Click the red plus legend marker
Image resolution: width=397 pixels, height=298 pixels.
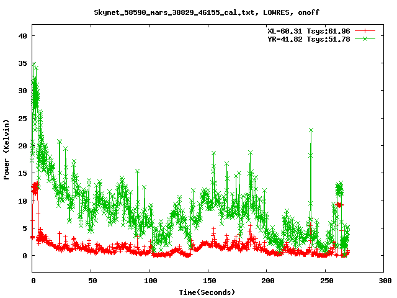pos(365,31)
